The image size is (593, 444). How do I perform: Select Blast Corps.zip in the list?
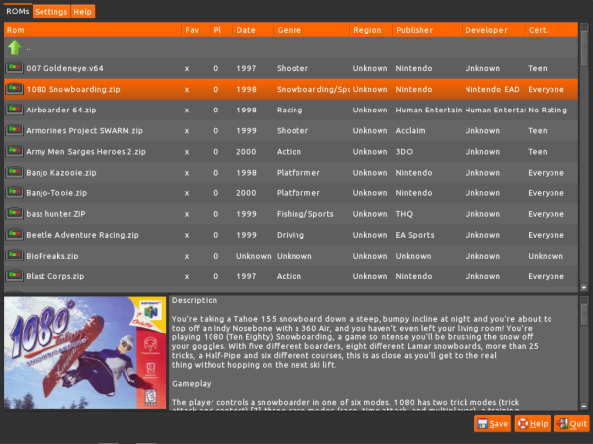pyautogui.click(x=54, y=276)
